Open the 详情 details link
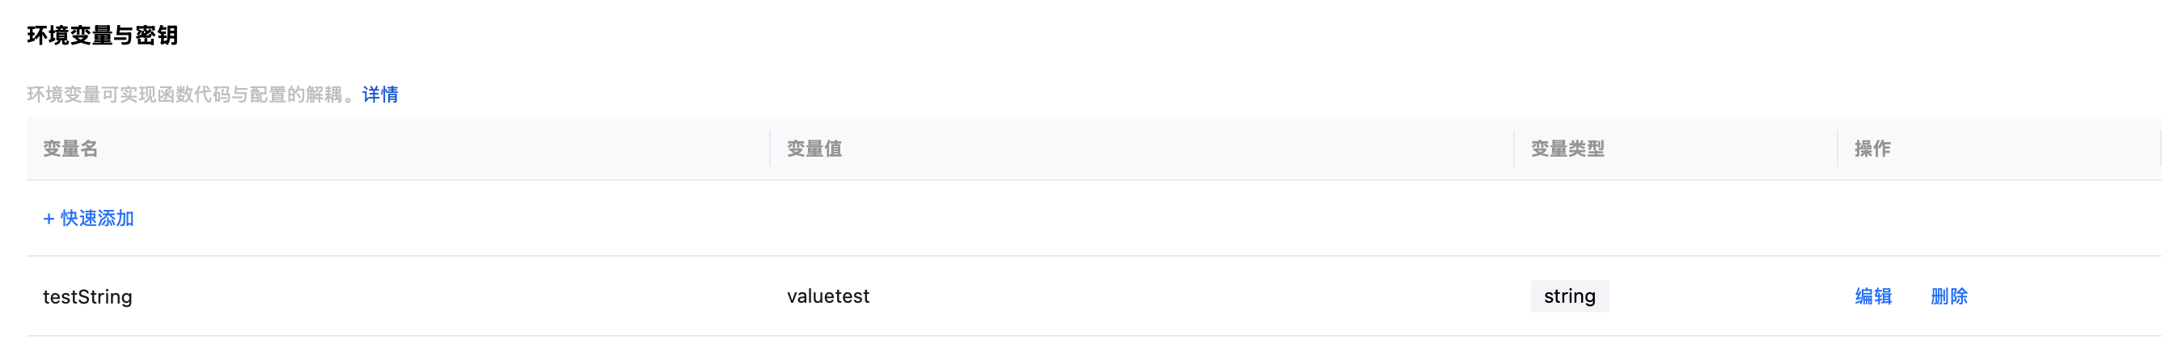 [x=380, y=94]
